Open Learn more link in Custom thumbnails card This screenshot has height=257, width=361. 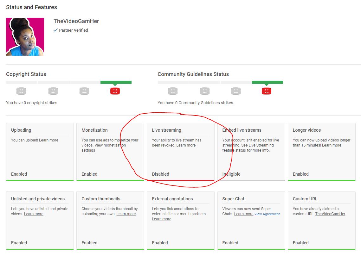click(126, 214)
